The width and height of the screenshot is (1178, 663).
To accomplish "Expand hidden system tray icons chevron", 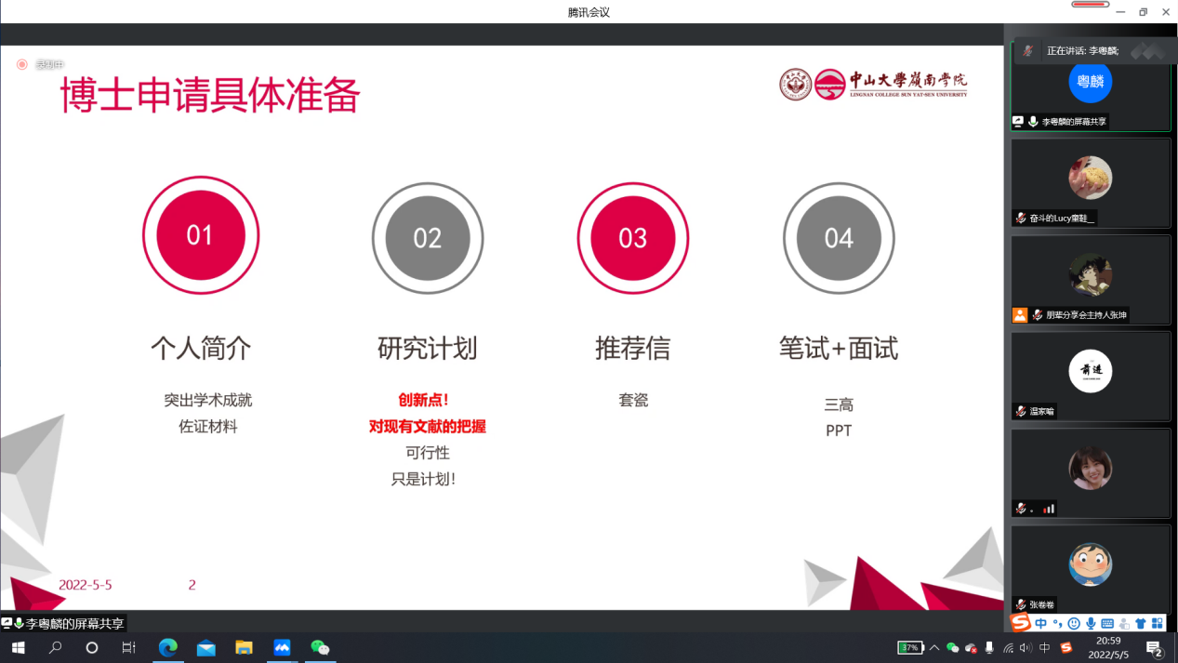I will point(934,648).
